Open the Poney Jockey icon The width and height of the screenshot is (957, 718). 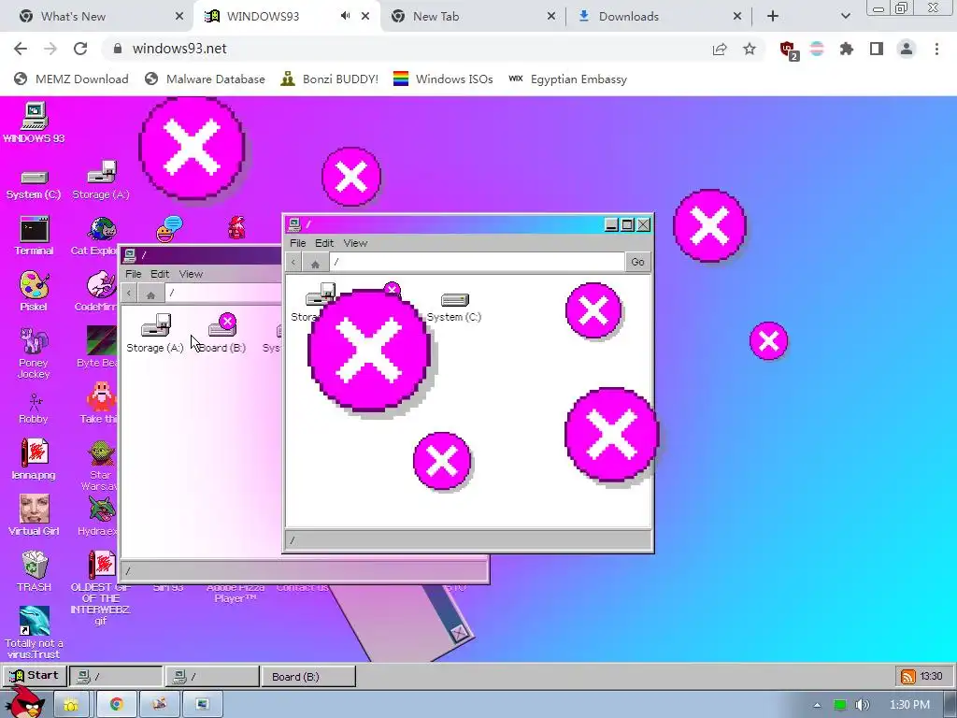click(x=34, y=352)
